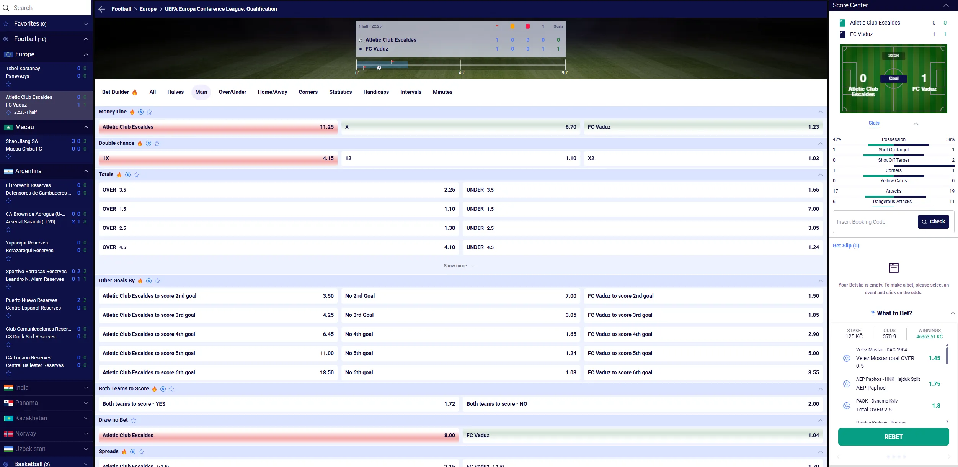Expand the Kazakhstan league group
Screen dimensions: 958x467
pyautogui.click(x=86, y=418)
